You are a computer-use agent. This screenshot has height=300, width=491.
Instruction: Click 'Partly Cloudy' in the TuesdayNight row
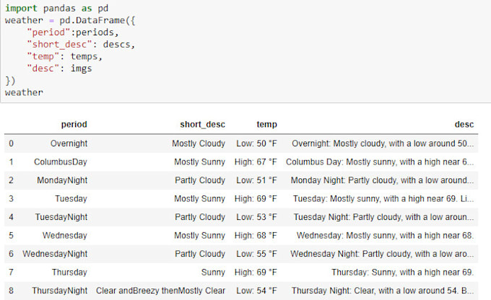200,217
